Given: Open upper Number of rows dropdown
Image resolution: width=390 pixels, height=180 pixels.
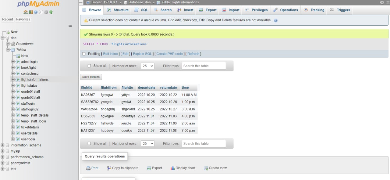Looking at the screenshot, I should pos(148,66).
